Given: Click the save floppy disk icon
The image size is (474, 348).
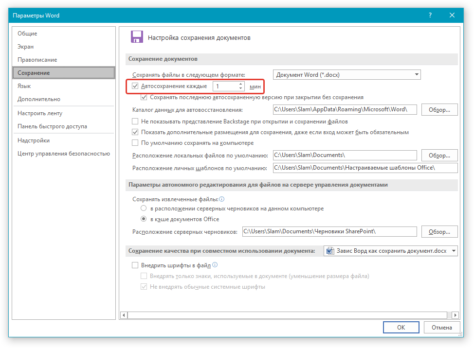Looking at the screenshot, I should [137, 37].
